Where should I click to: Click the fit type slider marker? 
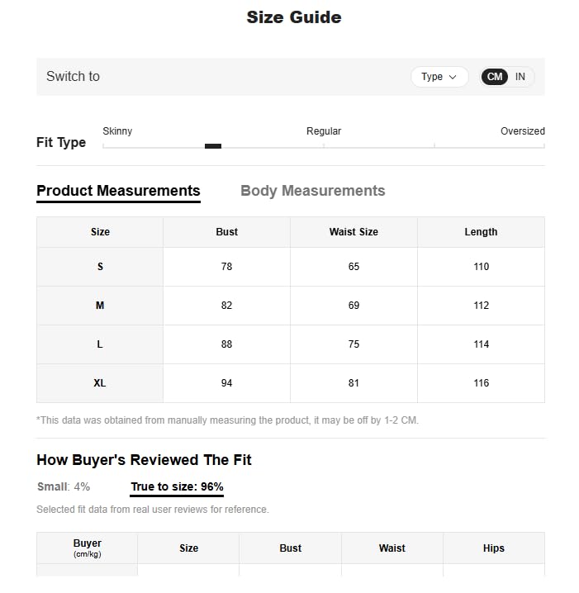pyautogui.click(x=213, y=146)
